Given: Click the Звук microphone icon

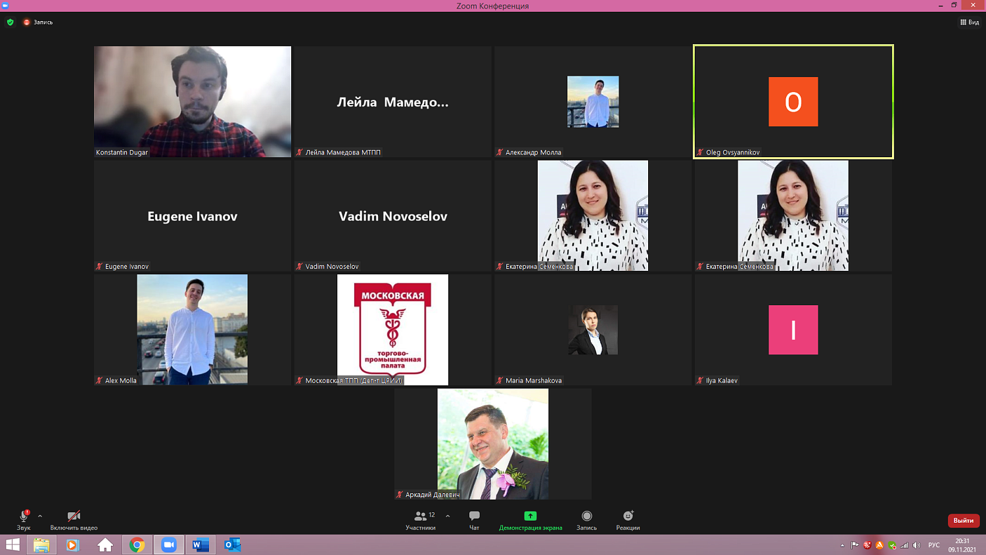Looking at the screenshot, I should click(x=24, y=516).
